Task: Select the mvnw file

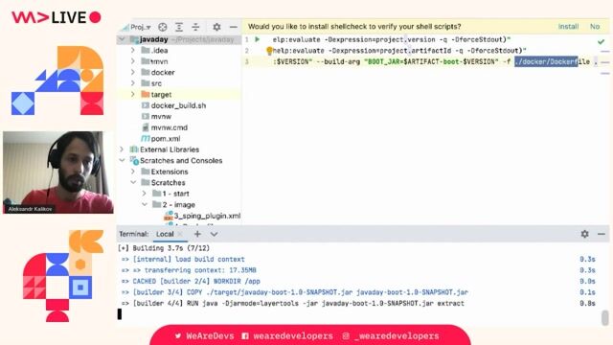Action: tap(161, 117)
